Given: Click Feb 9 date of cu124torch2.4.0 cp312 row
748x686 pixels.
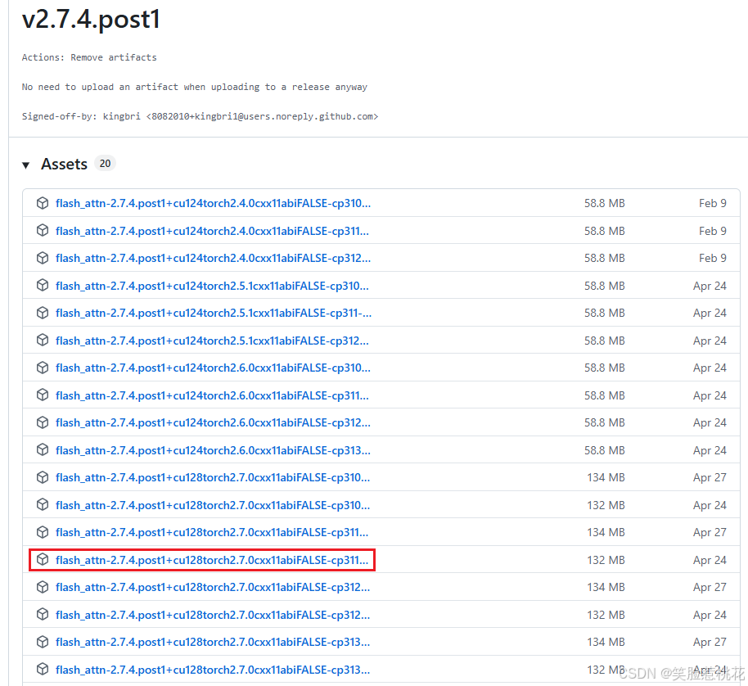Looking at the screenshot, I should [713, 258].
